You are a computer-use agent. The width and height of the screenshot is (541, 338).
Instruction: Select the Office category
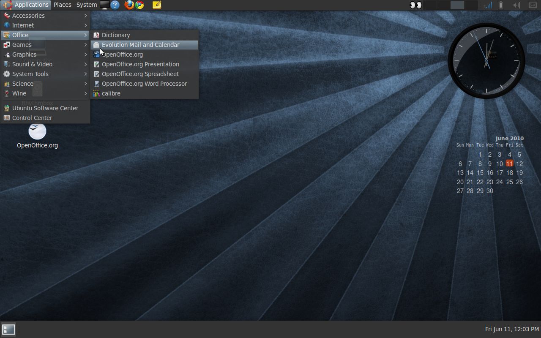(x=45, y=35)
